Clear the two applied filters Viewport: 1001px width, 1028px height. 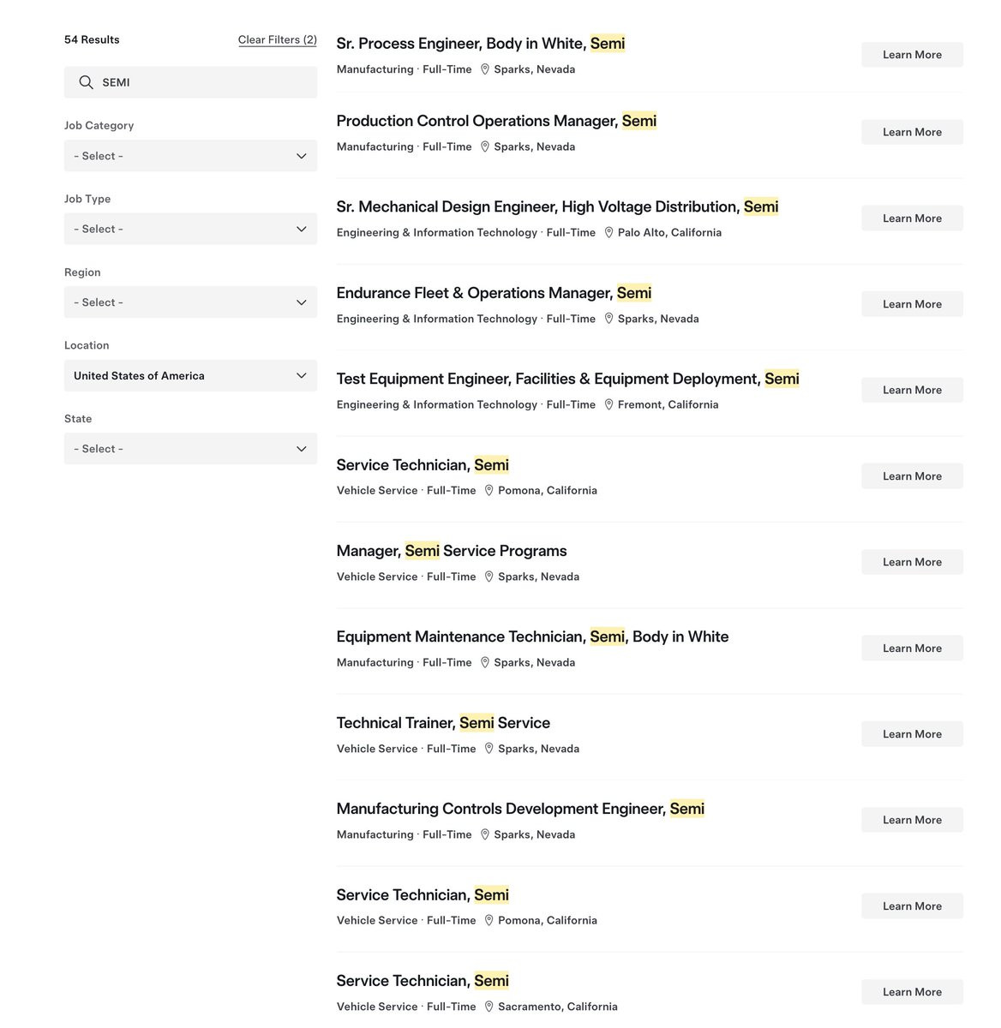pyautogui.click(x=278, y=39)
